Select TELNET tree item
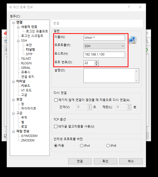This screenshot has width=158, height=177. click(26, 59)
